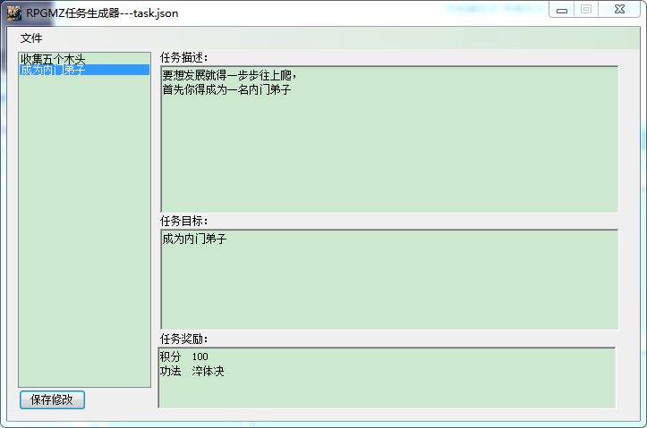647x428 pixels.
Task: Select the 成为内门弟子 task in list
Action: tap(84, 70)
